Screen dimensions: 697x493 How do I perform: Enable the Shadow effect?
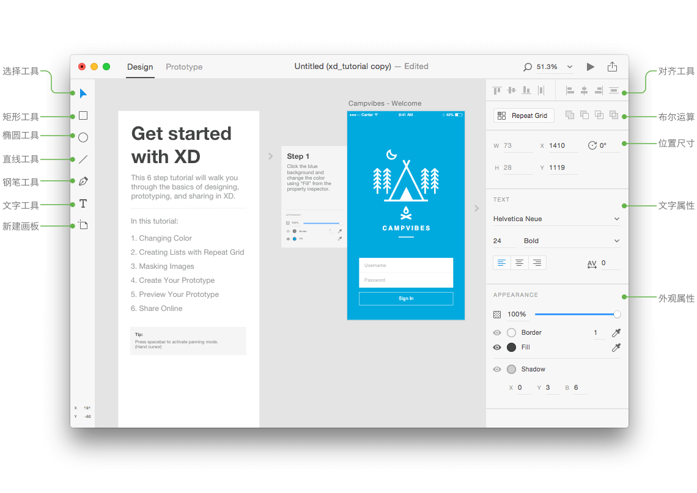click(496, 369)
